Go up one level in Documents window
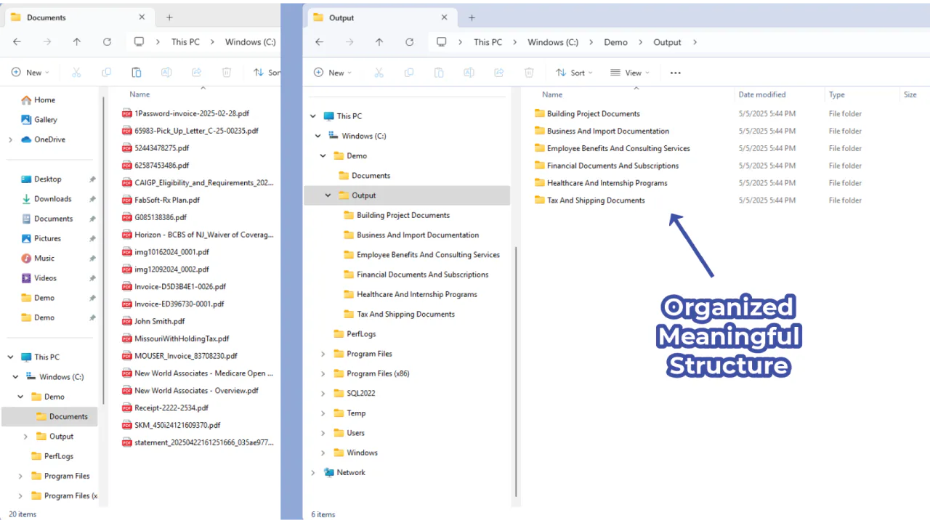The height and width of the screenshot is (523, 930). 77,42
